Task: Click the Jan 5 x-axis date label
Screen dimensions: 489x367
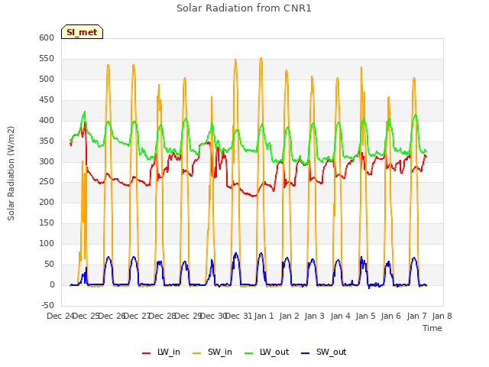Action: point(366,316)
